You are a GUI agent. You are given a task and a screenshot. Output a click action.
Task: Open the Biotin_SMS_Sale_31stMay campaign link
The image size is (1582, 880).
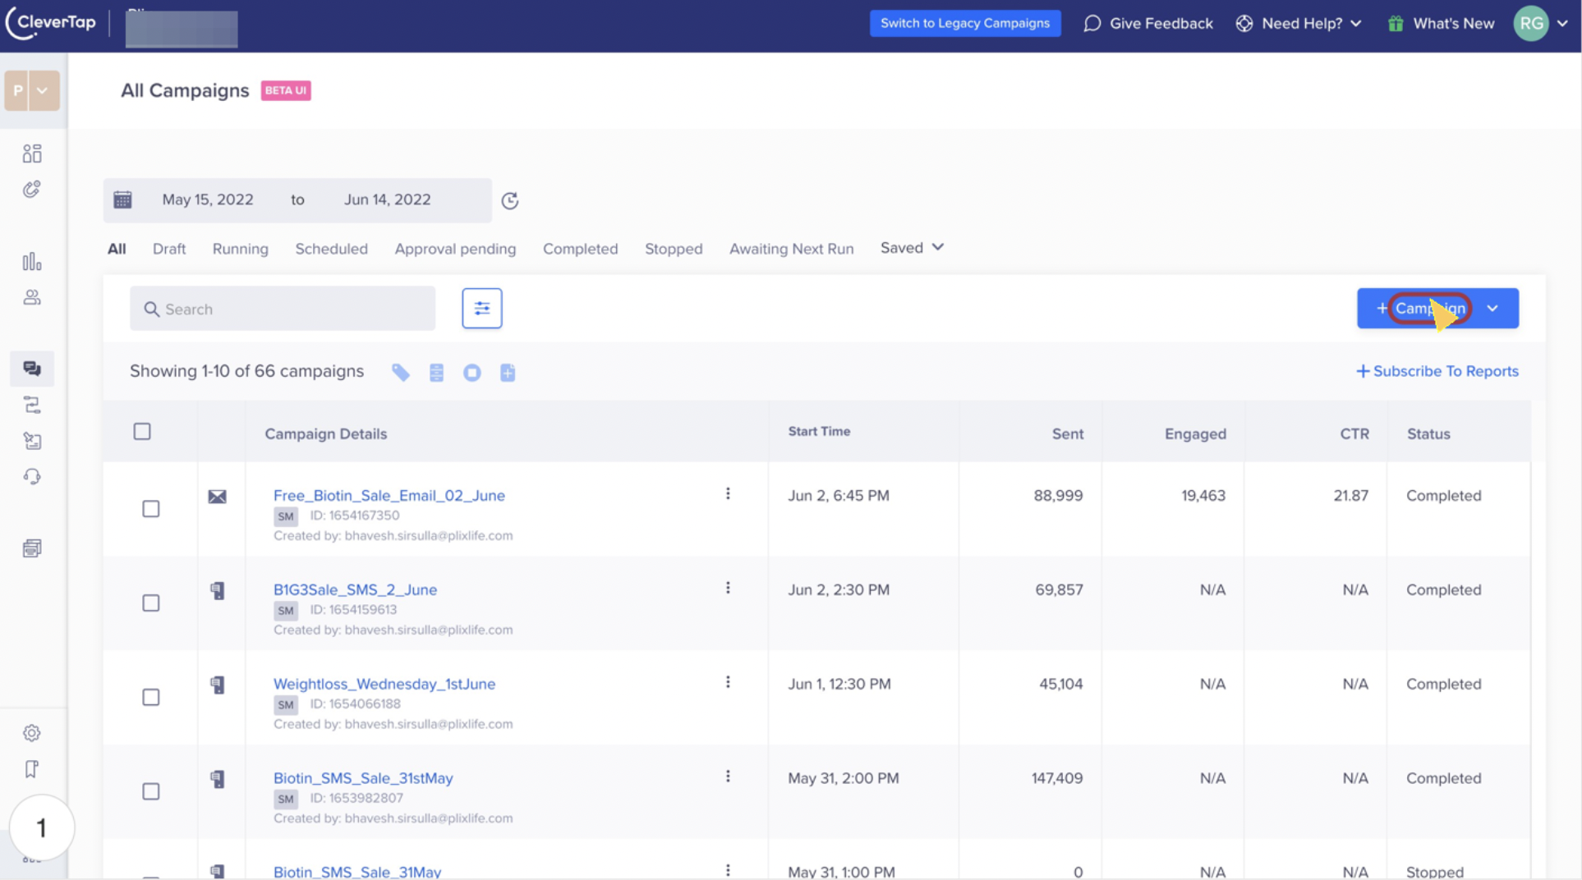[x=363, y=778]
